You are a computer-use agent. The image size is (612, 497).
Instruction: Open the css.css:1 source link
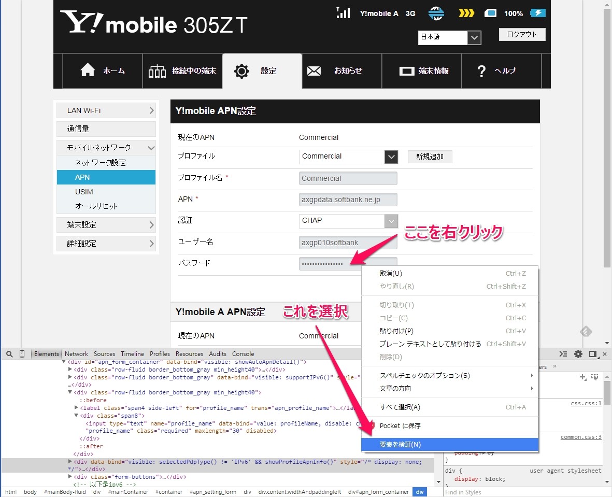pyautogui.click(x=586, y=403)
